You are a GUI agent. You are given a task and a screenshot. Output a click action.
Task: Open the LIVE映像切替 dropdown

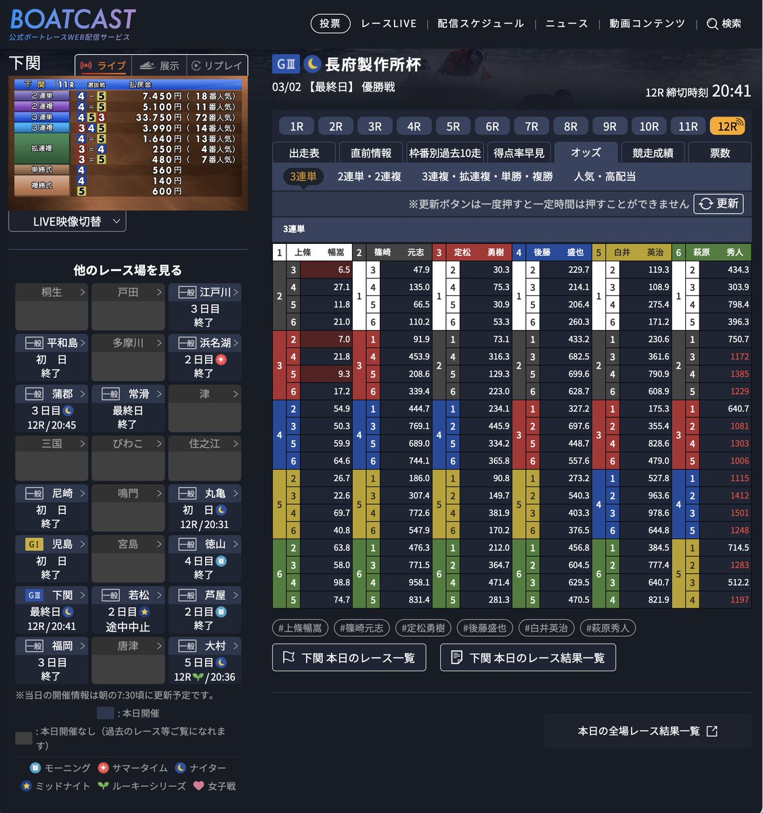pyautogui.click(x=67, y=221)
